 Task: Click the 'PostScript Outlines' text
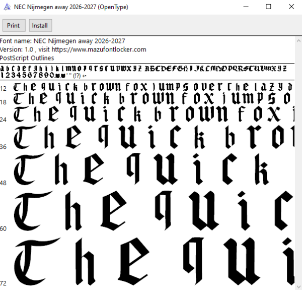click(27, 58)
